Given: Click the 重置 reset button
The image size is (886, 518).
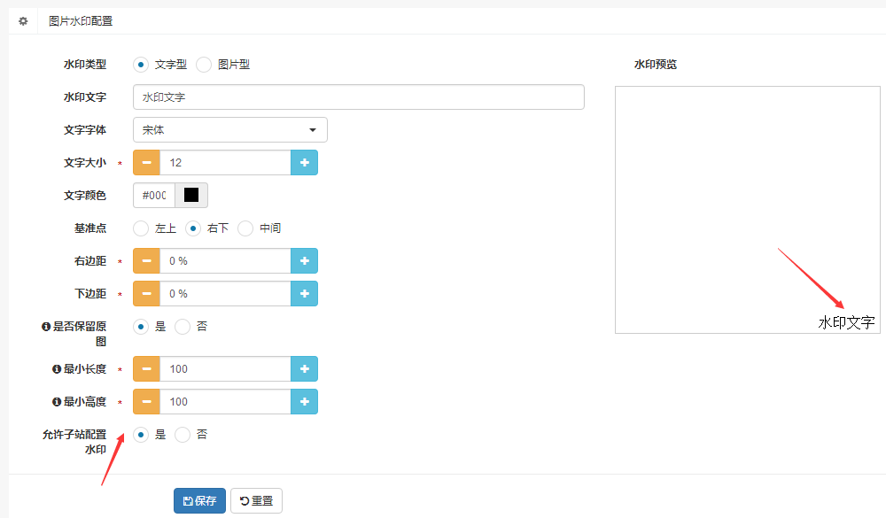Looking at the screenshot, I should (x=256, y=501).
